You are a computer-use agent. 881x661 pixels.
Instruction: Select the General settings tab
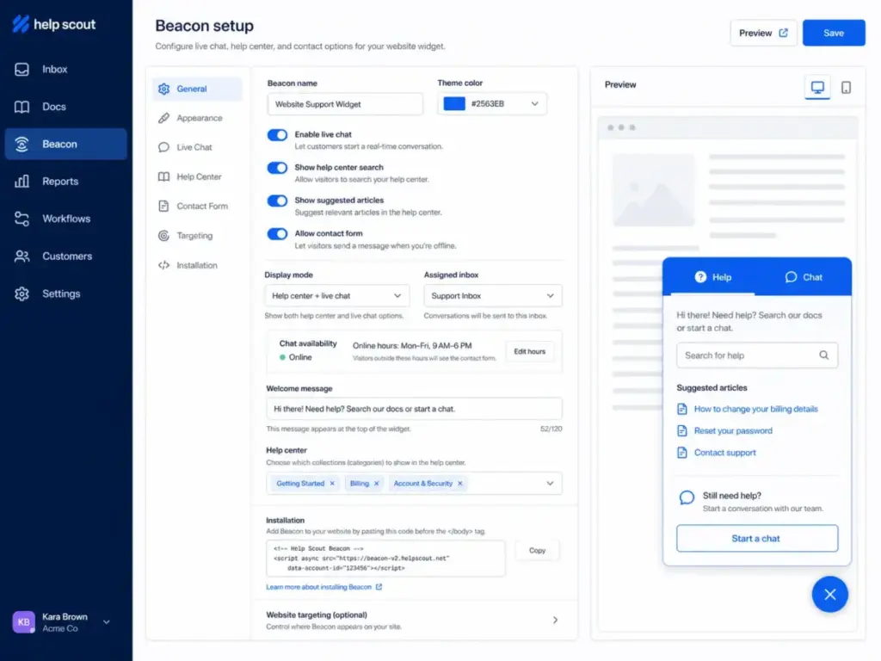[197, 89]
